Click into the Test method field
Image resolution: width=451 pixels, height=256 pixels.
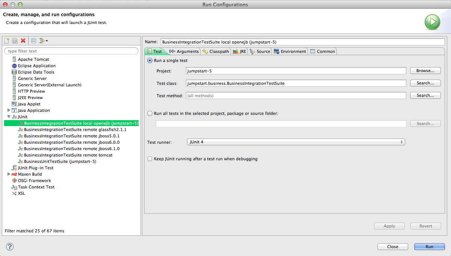(x=296, y=96)
